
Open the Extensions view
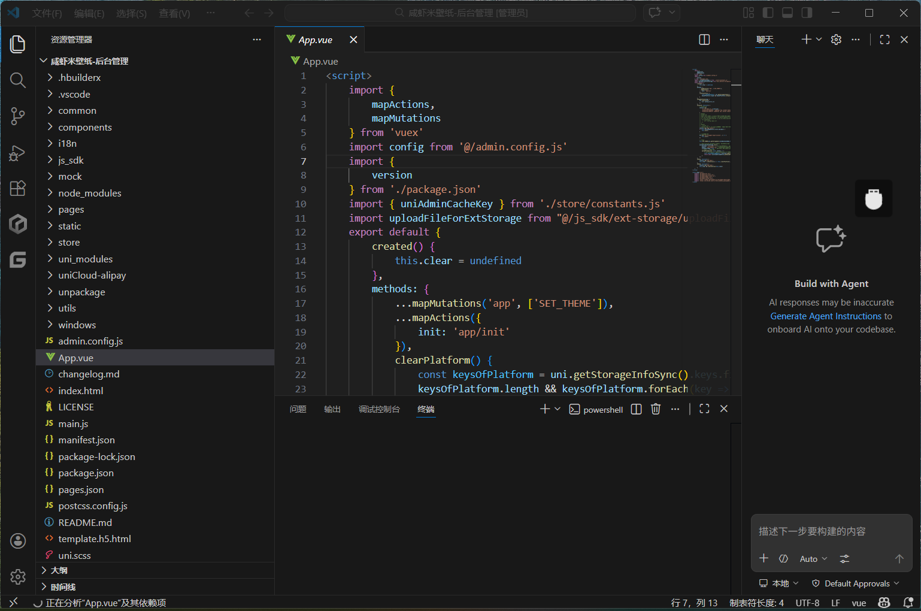tap(18, 189)
